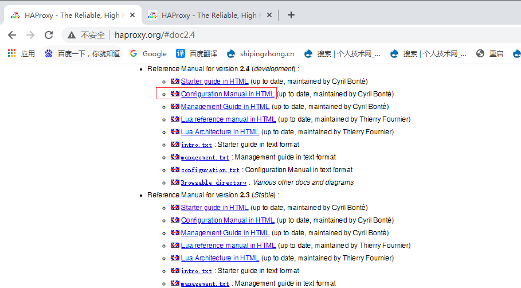
Task: Click flag icon beside 2.3 Lua reference manual
Action: [x=175, y=245]
